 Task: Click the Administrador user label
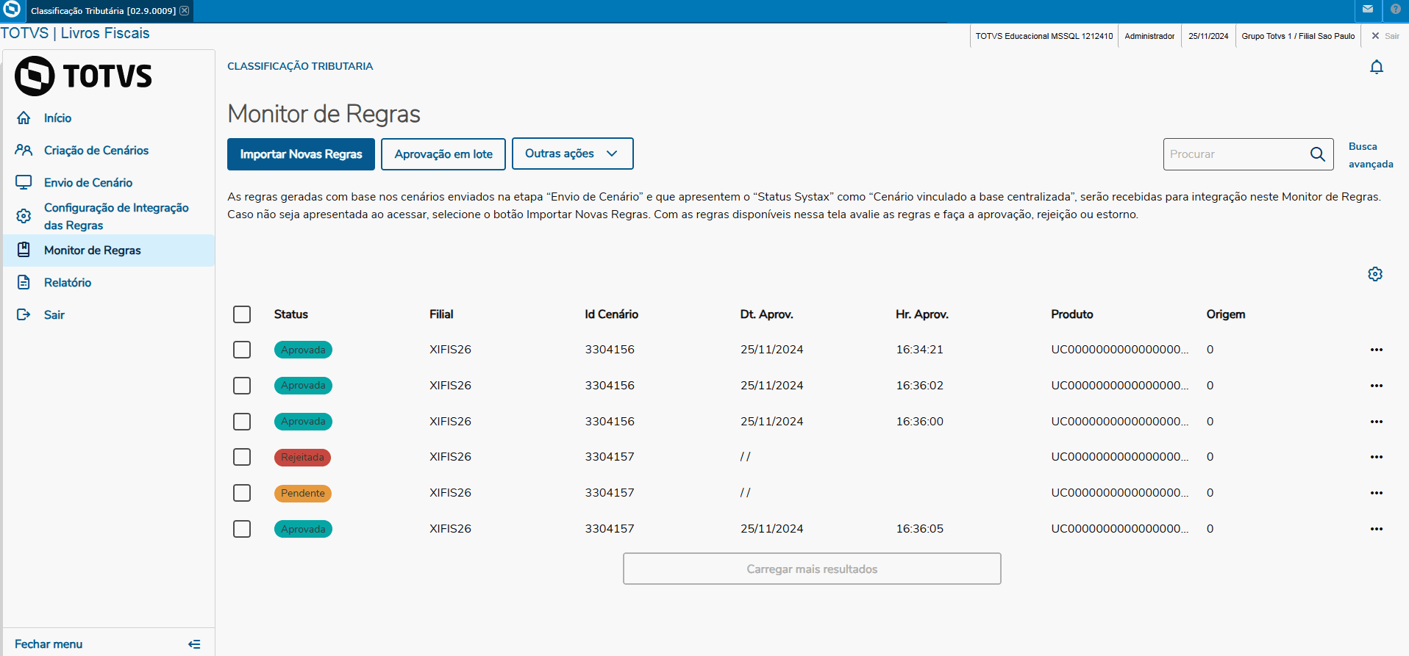(x=1149, y=36)
